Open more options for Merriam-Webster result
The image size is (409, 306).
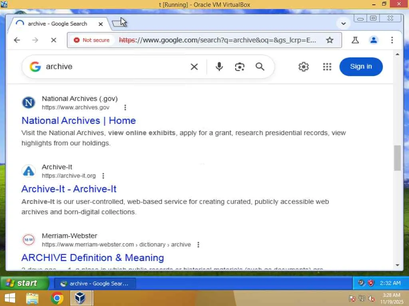(x=198, y=245)
